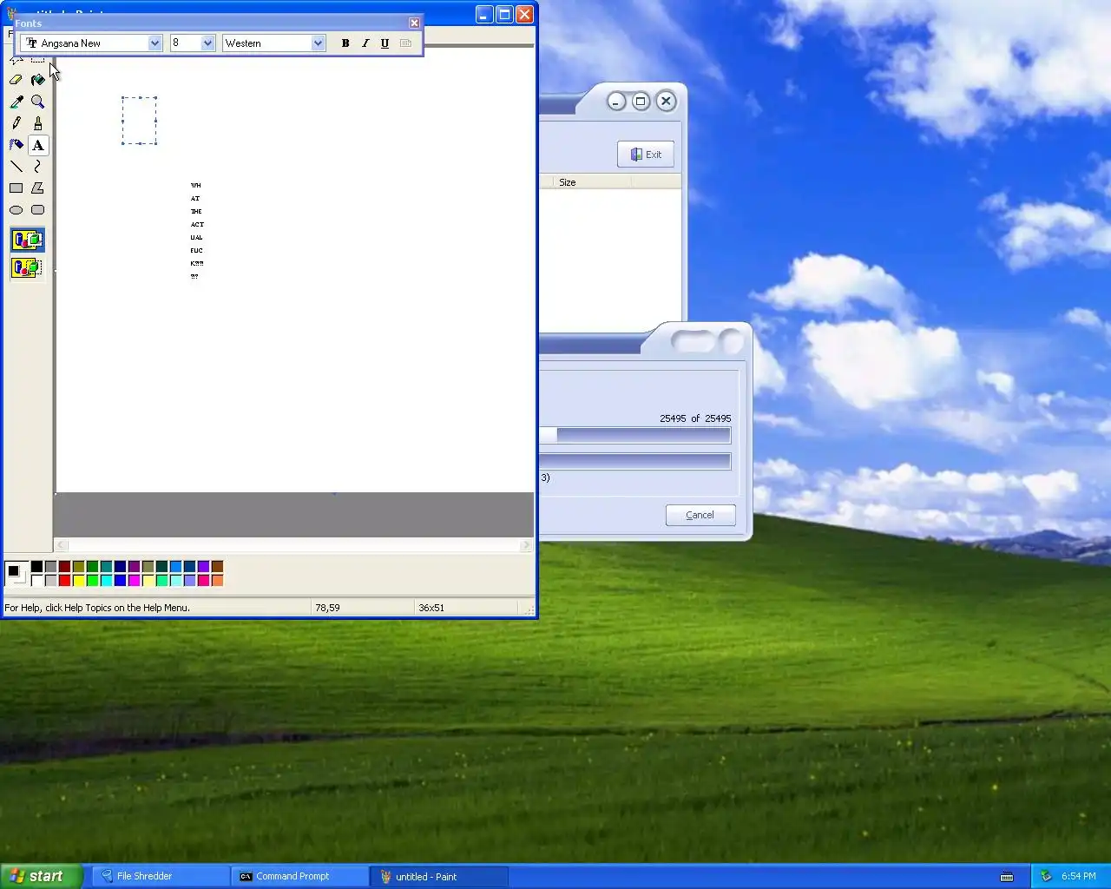The width and height of the screenshot is (1111, 889).
Task: Click the 25495 of 25495 counter text
Action: (x=695, y=418)
